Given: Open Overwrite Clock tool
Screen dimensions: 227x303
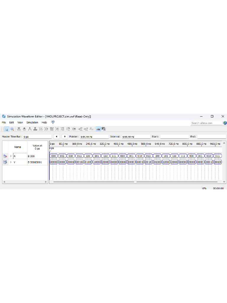Looking at the screenshot, I should click(x=63, y=129).
